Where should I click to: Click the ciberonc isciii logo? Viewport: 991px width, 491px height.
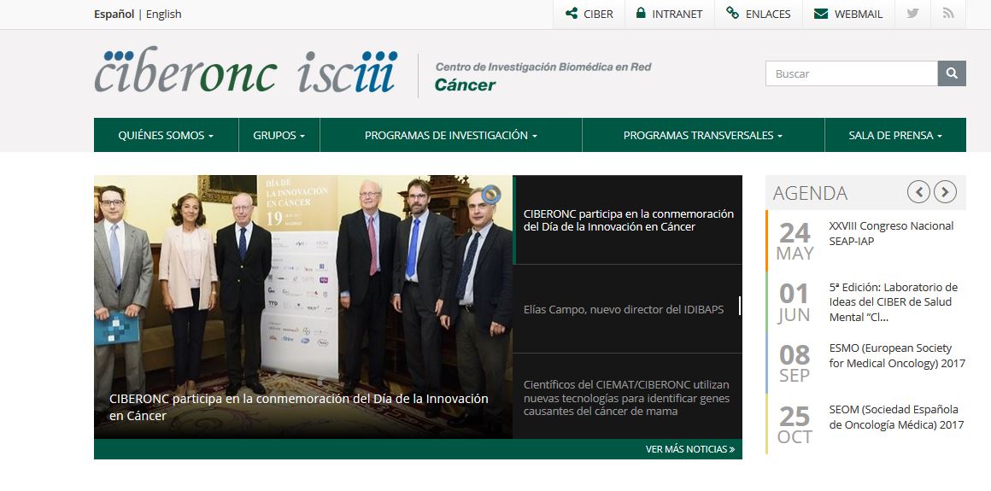[x=246, y=73]
